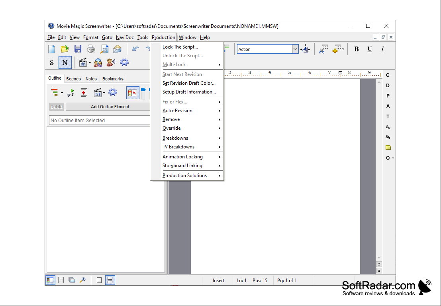Toggle Underline formatting
Viewport: 441px width, 306px height.
[370, 49]
